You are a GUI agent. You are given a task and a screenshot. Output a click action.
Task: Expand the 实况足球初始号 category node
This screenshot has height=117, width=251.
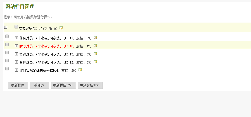tap(16, 70)
